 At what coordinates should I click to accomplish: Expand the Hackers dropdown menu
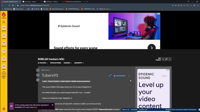tap(67, 63)
